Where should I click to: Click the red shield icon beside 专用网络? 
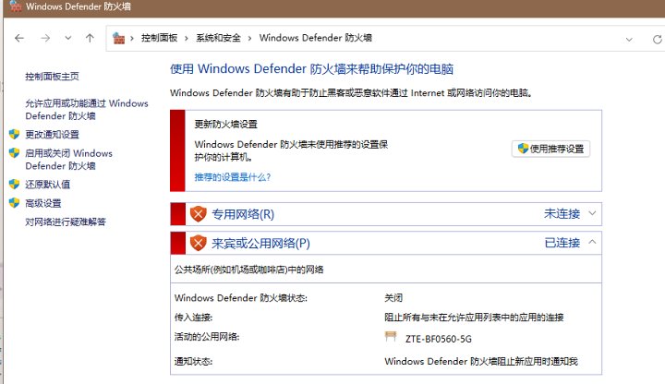click(x=198, y=214)
